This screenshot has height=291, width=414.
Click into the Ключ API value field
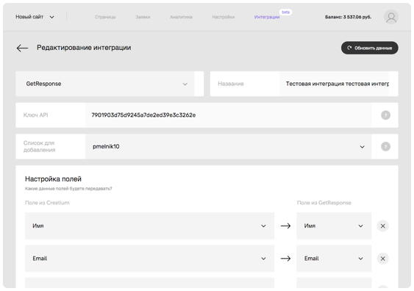(x=228, y=115)
